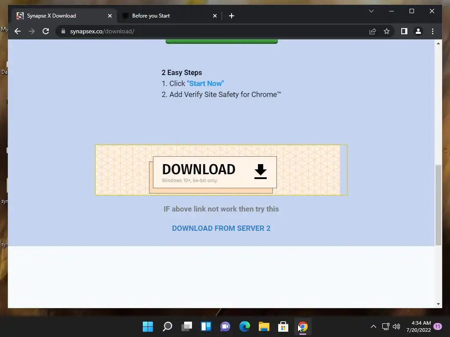The width and height of the screenshot is (450, 337).
Task: Show hidden system tray icons
Action: click(374, 326)
